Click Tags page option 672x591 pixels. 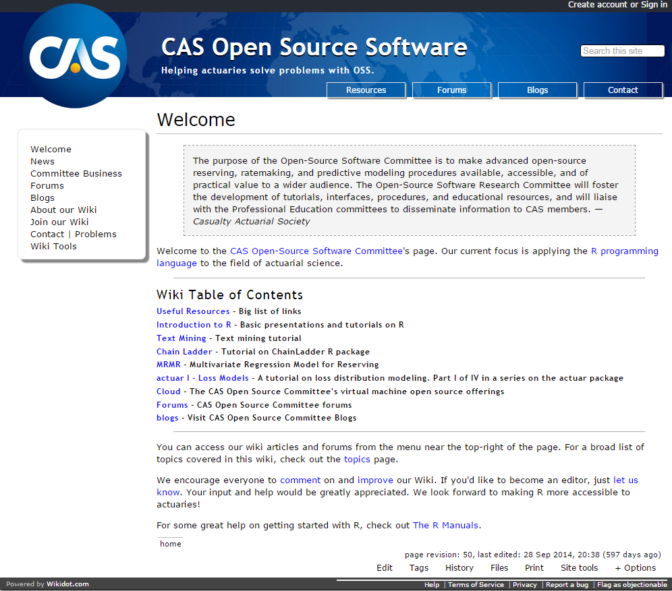pos(419,568)
